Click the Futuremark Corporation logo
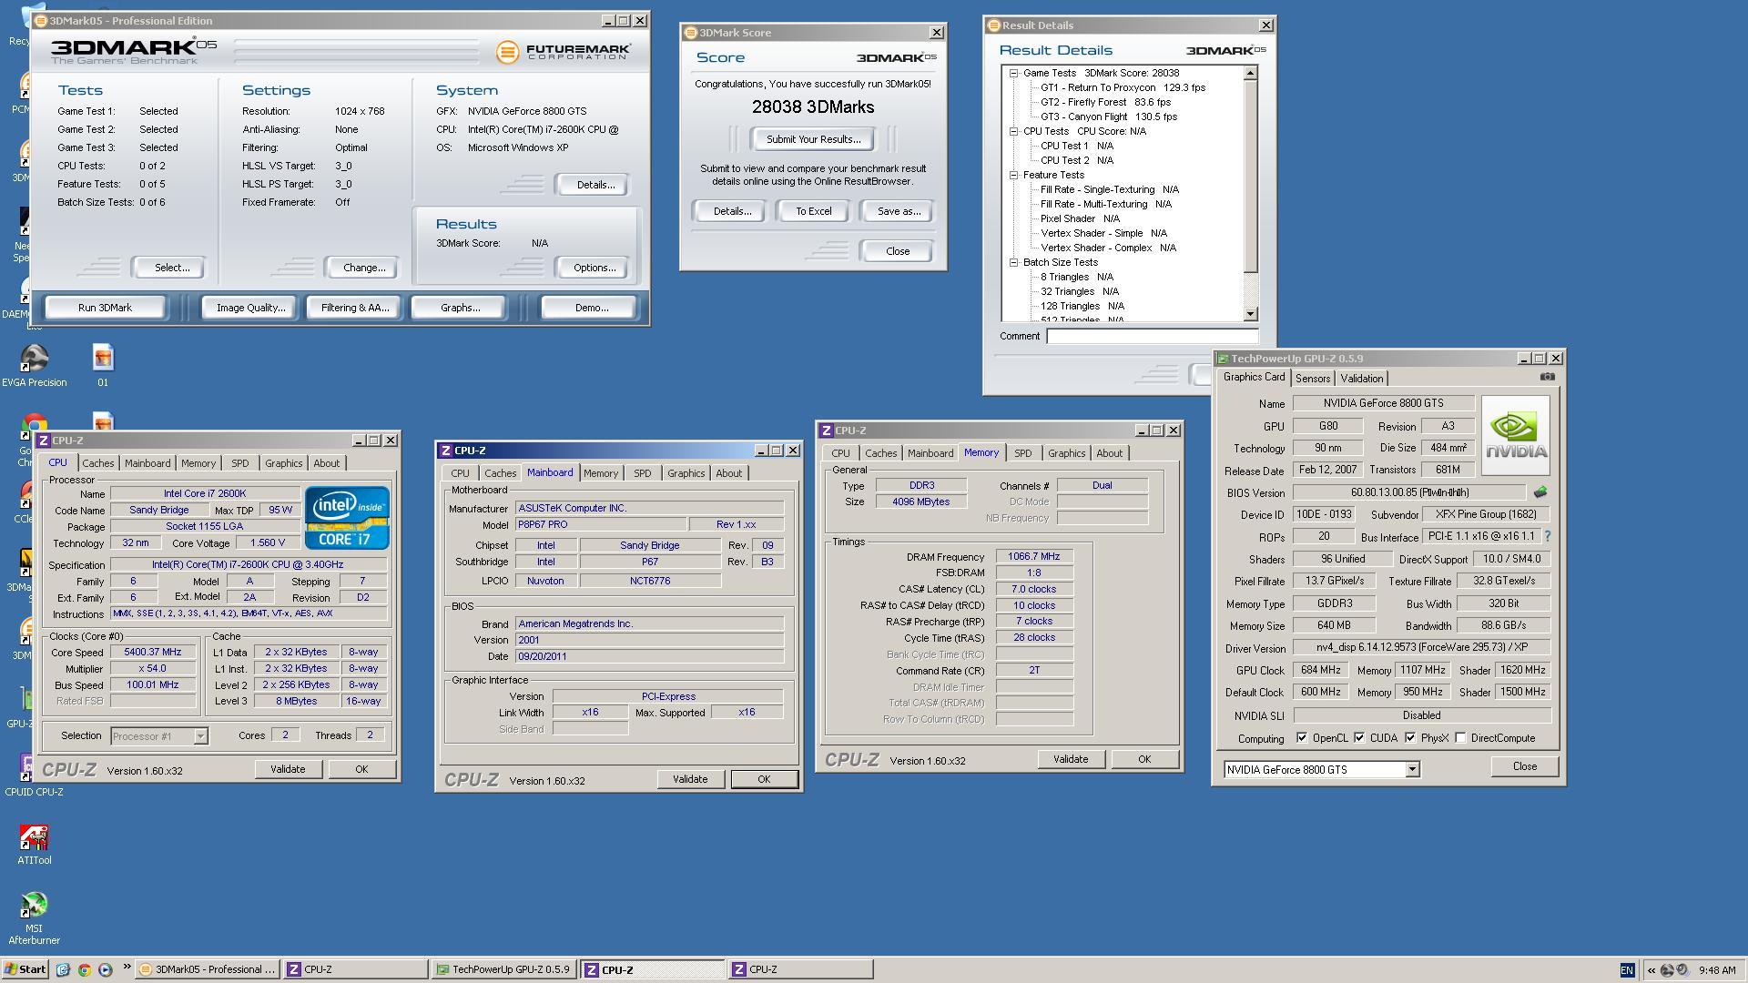1748x983 pixels. point(564,52)
